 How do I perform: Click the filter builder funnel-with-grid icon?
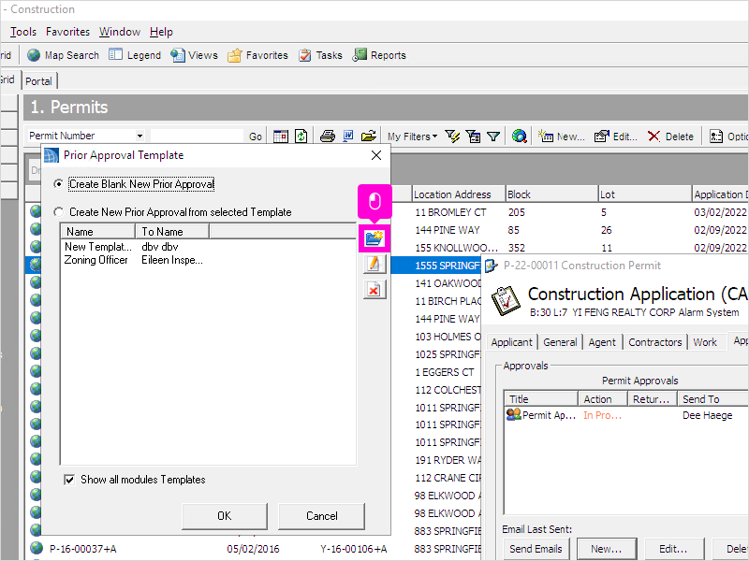point(474,137)
